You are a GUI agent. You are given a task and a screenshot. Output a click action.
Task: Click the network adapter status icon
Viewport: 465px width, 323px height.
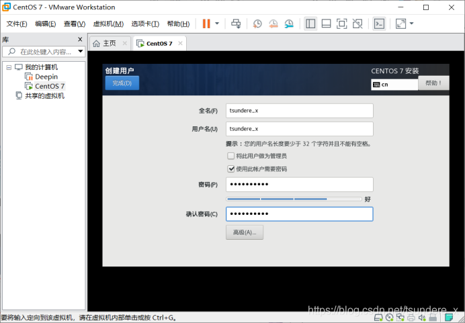click(x=400, y=318)
